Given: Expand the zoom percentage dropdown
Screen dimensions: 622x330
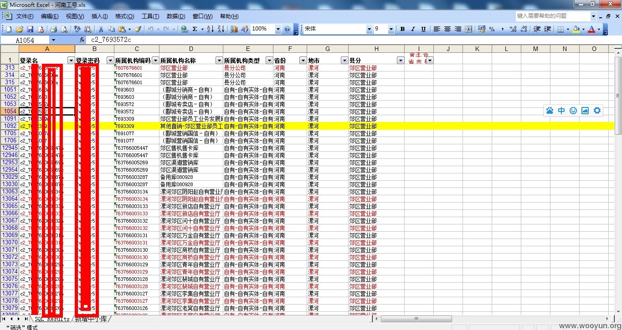Looking at the screenshot, I should (278, 29).
